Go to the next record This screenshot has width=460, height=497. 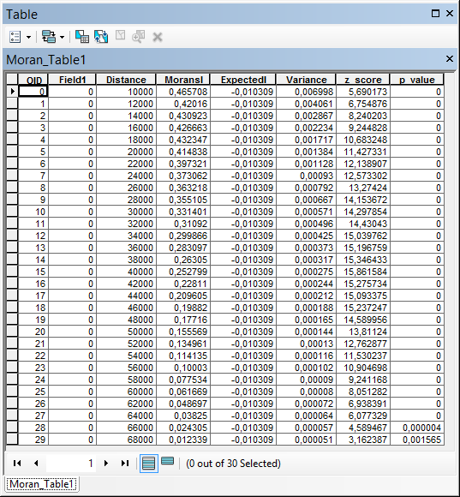pos(106,463)
